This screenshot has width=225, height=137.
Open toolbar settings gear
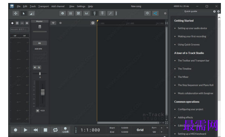(x=165, y=13)
